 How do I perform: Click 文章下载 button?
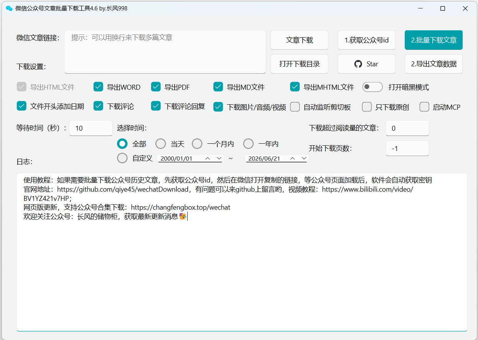[299, 40]
